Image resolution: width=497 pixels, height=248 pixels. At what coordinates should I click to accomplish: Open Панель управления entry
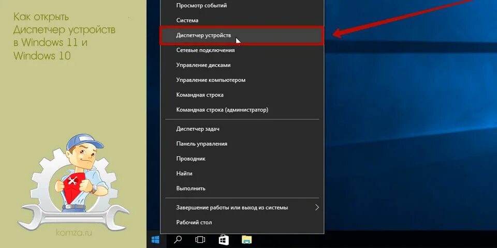pos(242,144)
